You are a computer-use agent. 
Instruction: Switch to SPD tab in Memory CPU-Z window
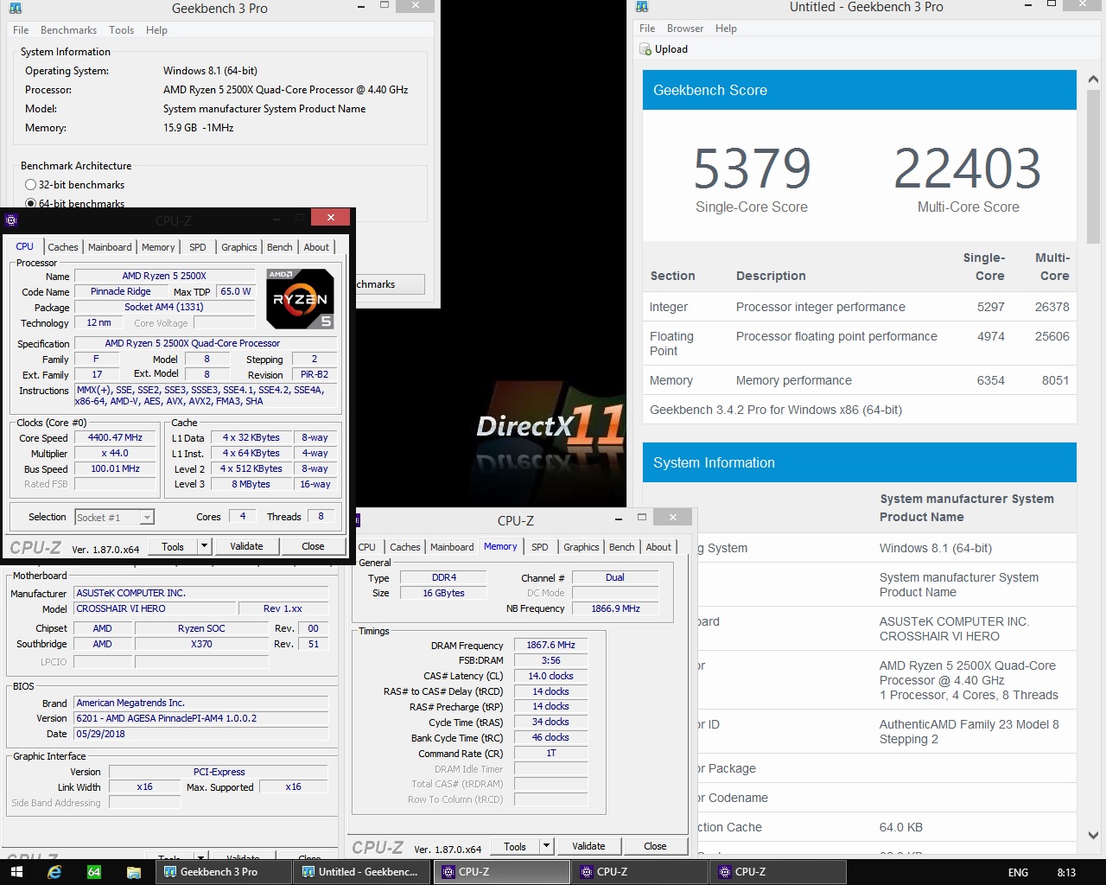(540, 547)
